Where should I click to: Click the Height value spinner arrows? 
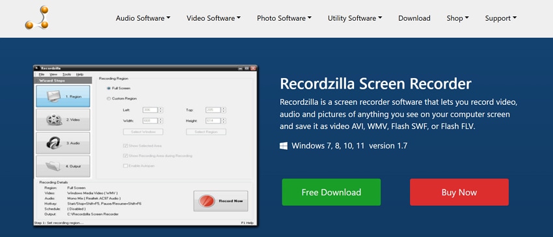[224, 121]
